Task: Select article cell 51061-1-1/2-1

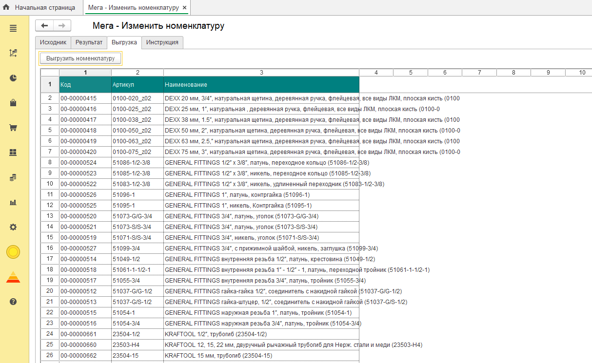Action: (x=138, y=269)
